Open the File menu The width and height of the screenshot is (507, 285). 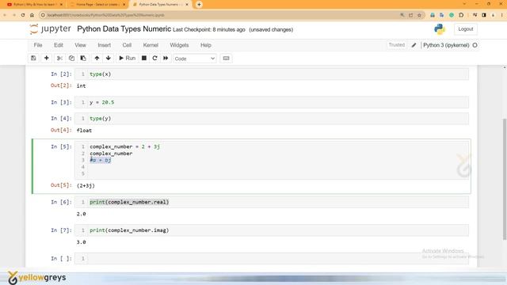point(38,45)
